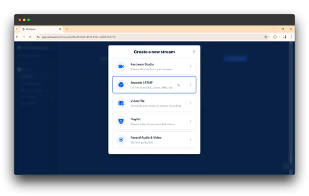Bookmark this page with the star icon
Image resolution: width=309 pixels, height=196 pixels.
[x=265, y=37]
